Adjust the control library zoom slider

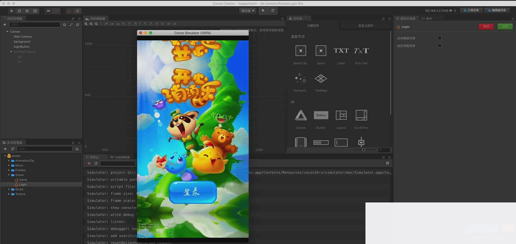364,150
